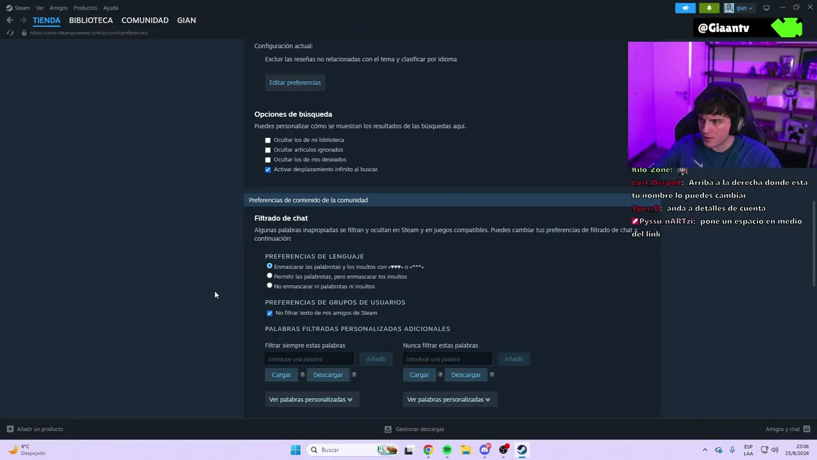
Task: Expand 'Ver palabras personalizadas' under Filtrar siempre
Action: pyautogui.click(x=312, y=399)
